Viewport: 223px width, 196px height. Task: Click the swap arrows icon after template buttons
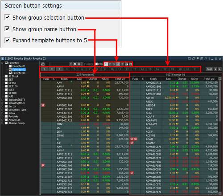tap(131, 64)
